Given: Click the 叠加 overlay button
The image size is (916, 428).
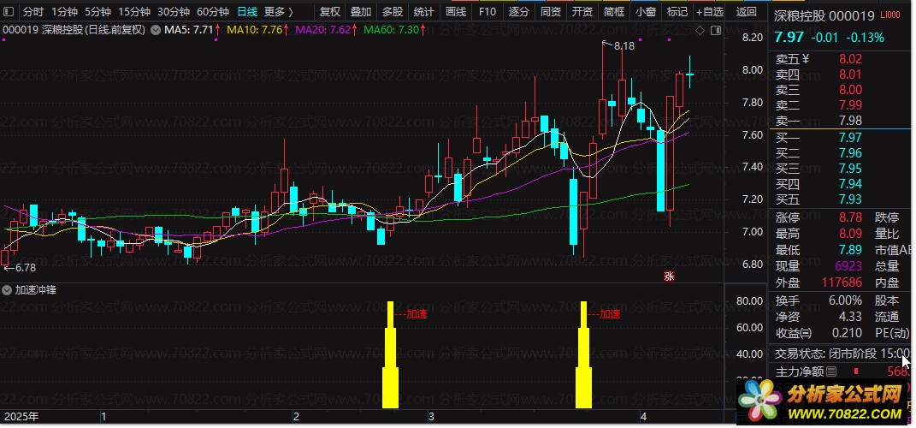Looking at the screenshot, I should pos(361,12).
